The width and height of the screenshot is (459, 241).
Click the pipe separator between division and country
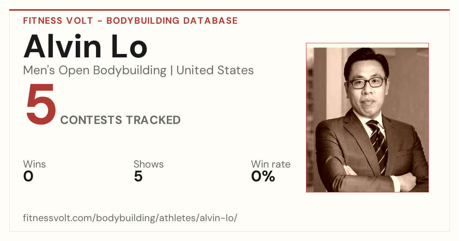point(171,71)
